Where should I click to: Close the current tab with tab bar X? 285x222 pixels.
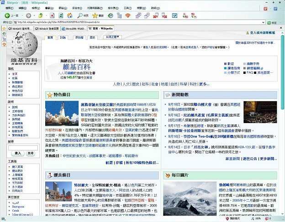281,28
